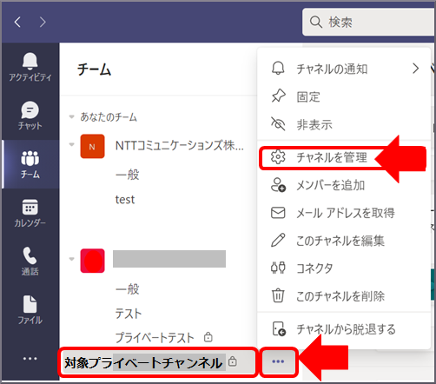Go back with the left arrow

coord(17,22)
